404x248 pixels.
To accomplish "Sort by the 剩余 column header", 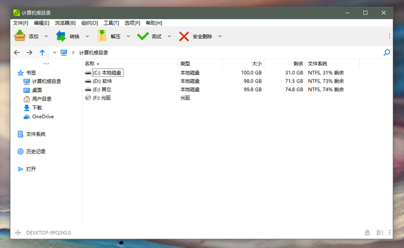I will point(285,64).
